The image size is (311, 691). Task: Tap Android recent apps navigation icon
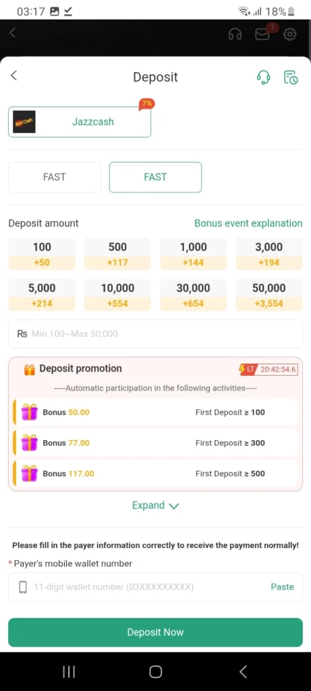click(x=69, y=671)
